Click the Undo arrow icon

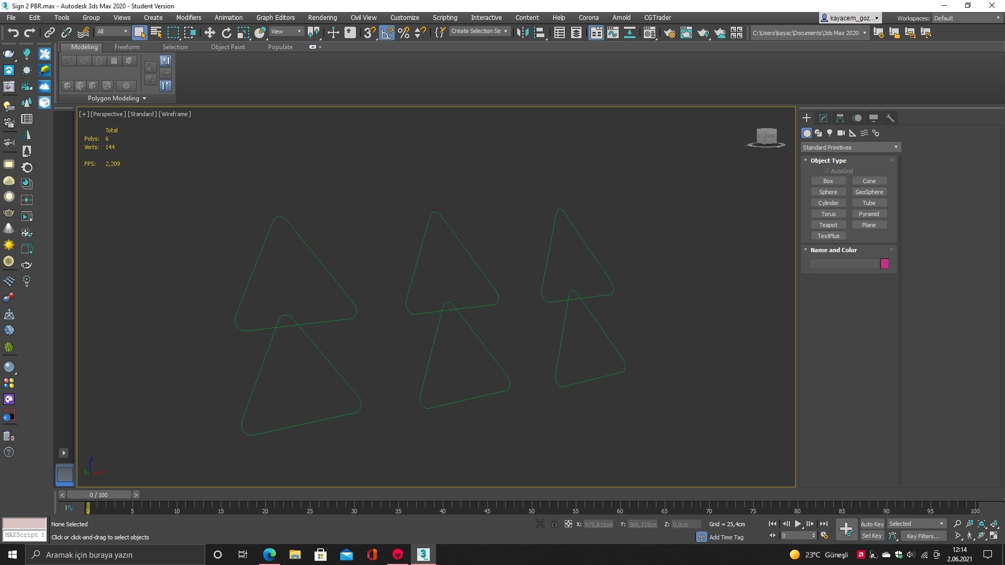click(13, 33)
